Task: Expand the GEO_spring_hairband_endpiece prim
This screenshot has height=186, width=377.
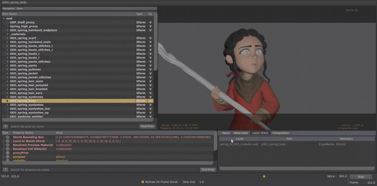Action: pos(7,30)
